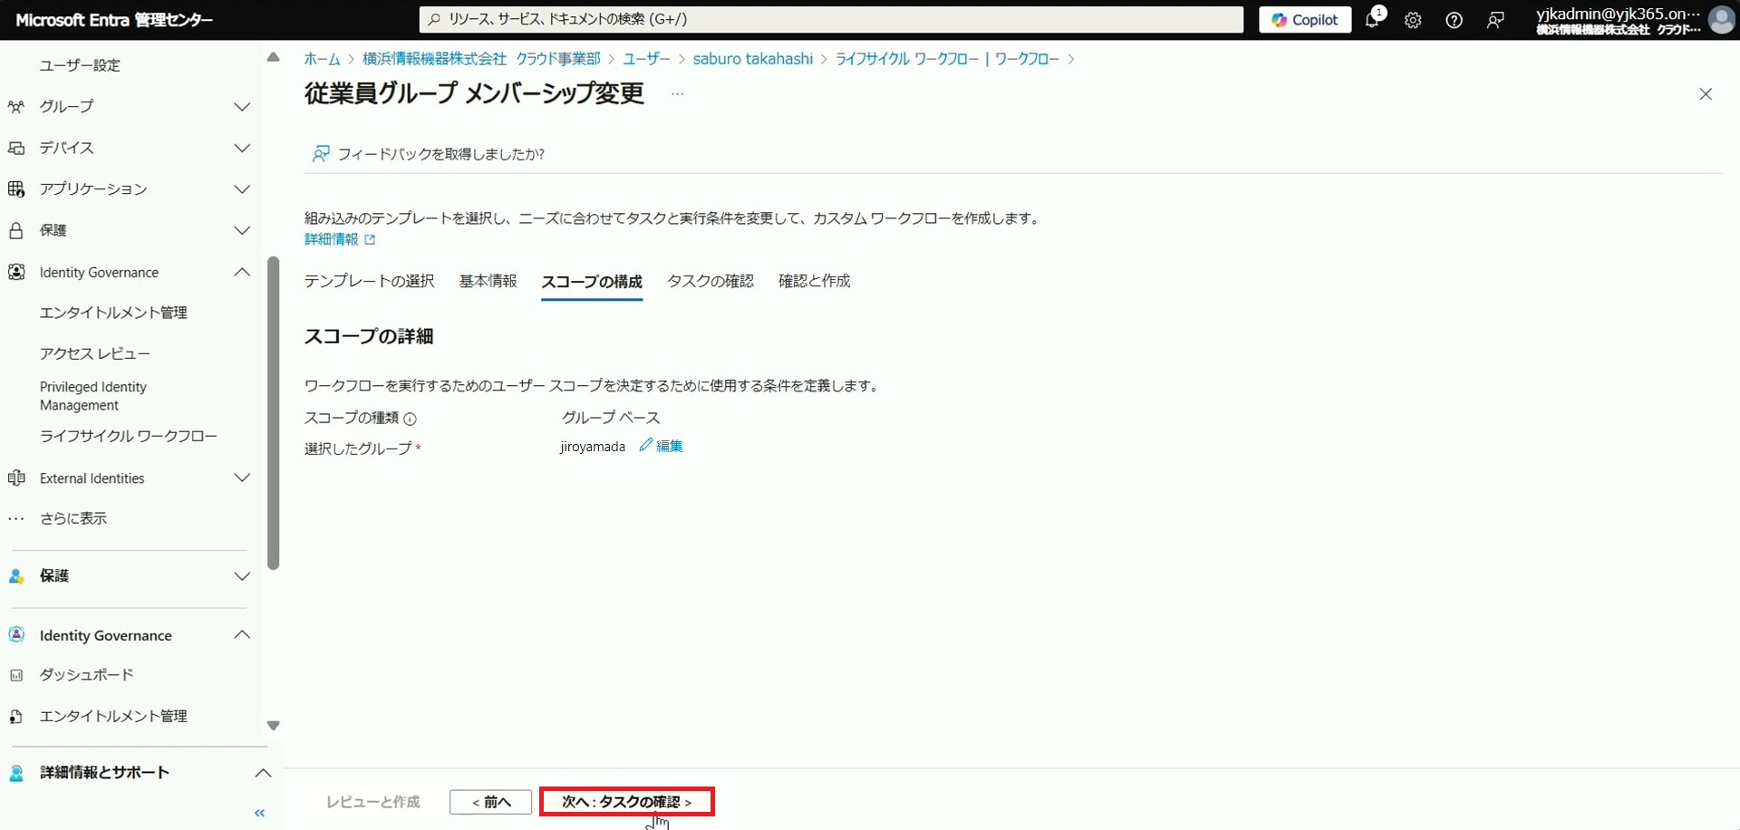
Task: Open the 詳細情報 link
Action: 332,239
